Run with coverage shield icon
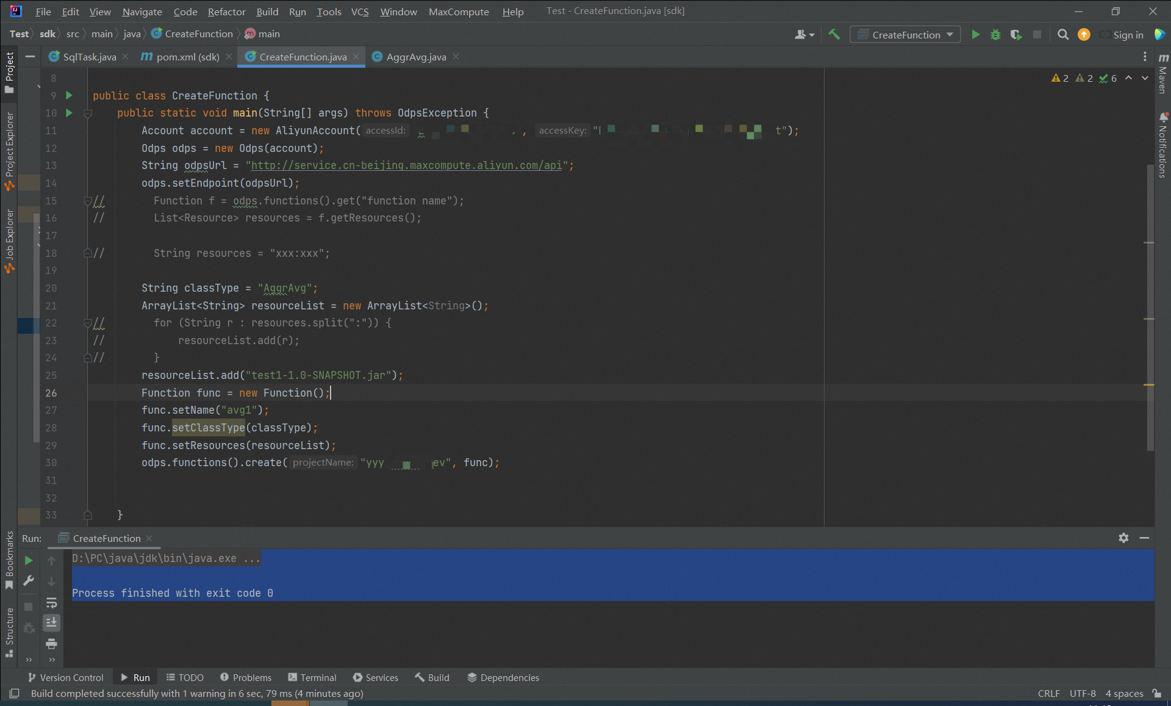 pos(1015,35)
